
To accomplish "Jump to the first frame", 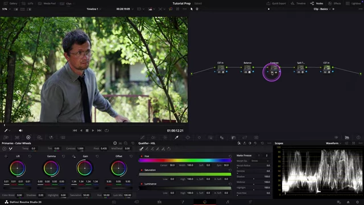I will [x=75, y=130].
